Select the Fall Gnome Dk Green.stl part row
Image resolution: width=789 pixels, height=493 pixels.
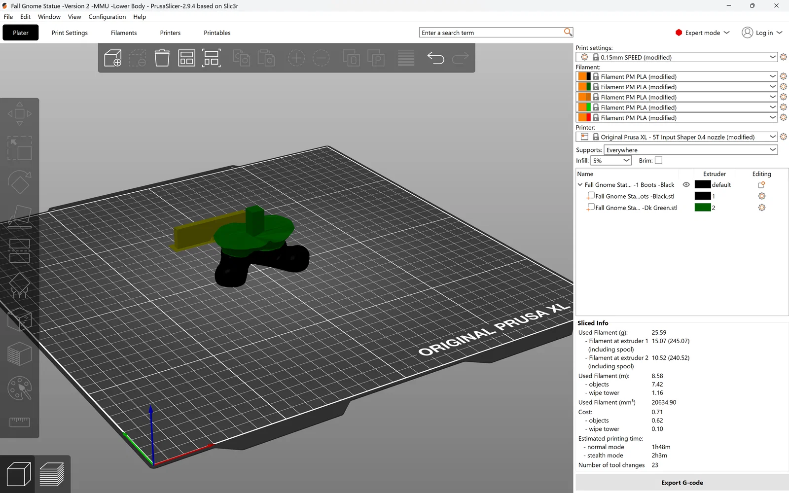636,208
